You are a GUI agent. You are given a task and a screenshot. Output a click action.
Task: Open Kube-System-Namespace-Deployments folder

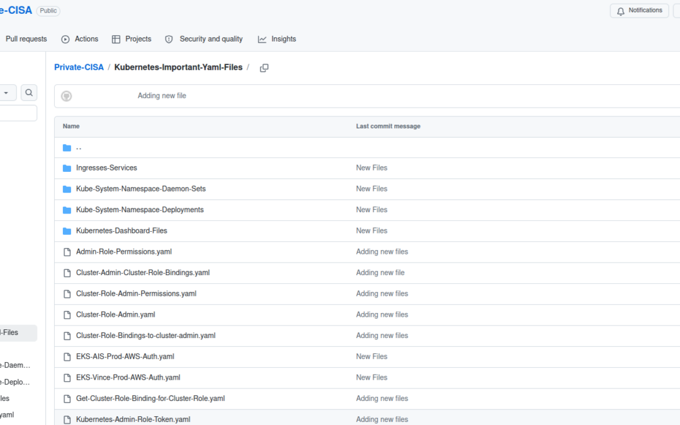pos(140,210)
